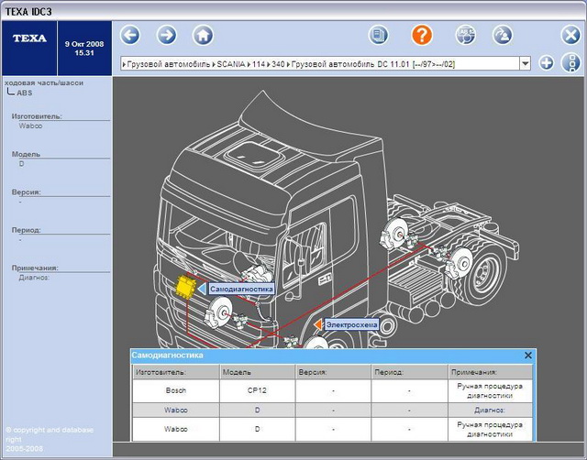Close the Самодиагностика panel
Image resolution: width=587 pixels, height=460 pixels.
[x=528, y=355]
